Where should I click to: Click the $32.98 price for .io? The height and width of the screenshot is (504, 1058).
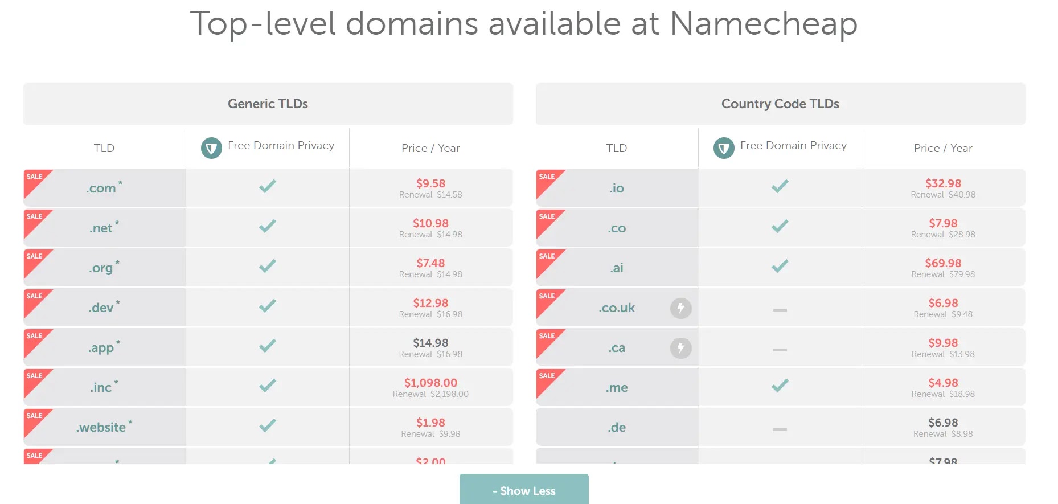click(943, 183)
